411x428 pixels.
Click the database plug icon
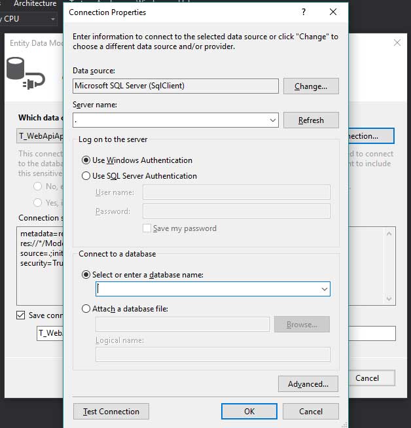pos(25,72)
